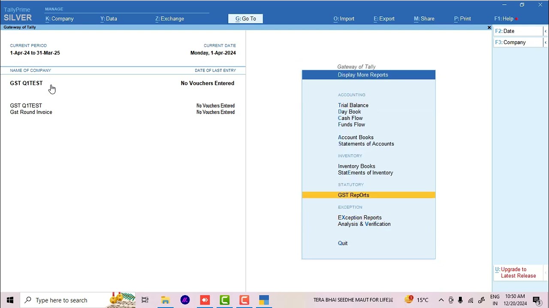This screenshot has width=549, height=308.
Task: Click Quit in the reports menu
Action: (x=343, y=243)
